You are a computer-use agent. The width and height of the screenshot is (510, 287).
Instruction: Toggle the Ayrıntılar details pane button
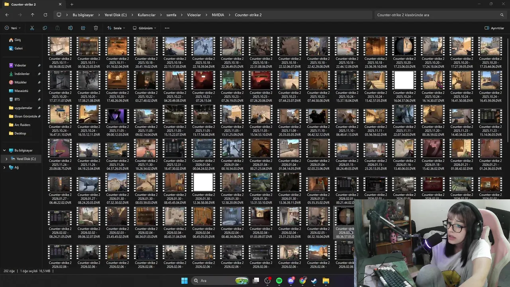[x=494, y=28]
